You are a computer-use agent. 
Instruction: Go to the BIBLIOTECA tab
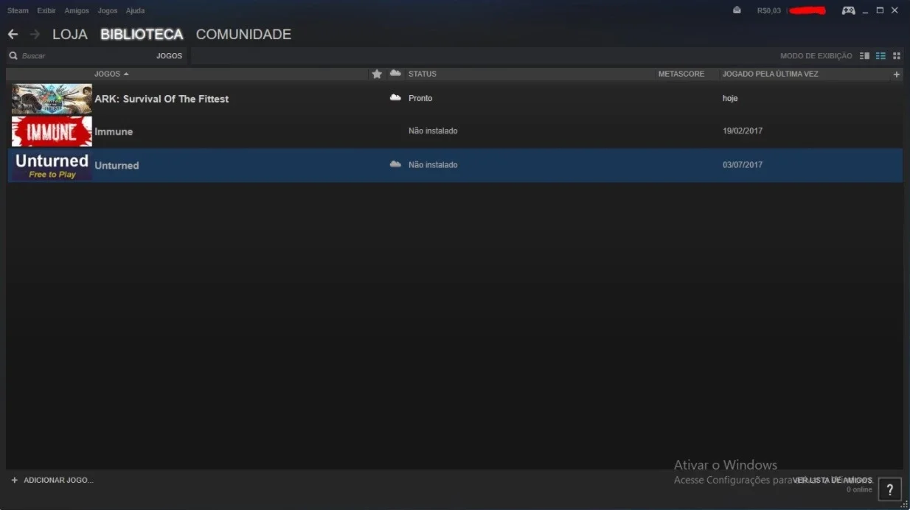click(142, 35)
